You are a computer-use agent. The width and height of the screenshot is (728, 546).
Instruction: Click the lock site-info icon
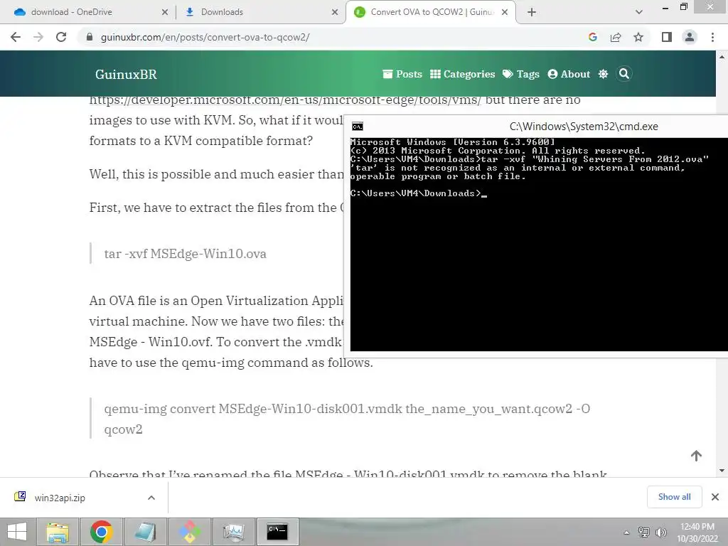coord(90,37)
